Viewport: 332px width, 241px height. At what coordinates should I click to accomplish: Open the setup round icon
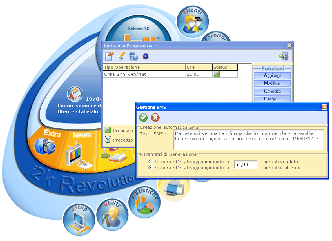click(x=79, y=219)
